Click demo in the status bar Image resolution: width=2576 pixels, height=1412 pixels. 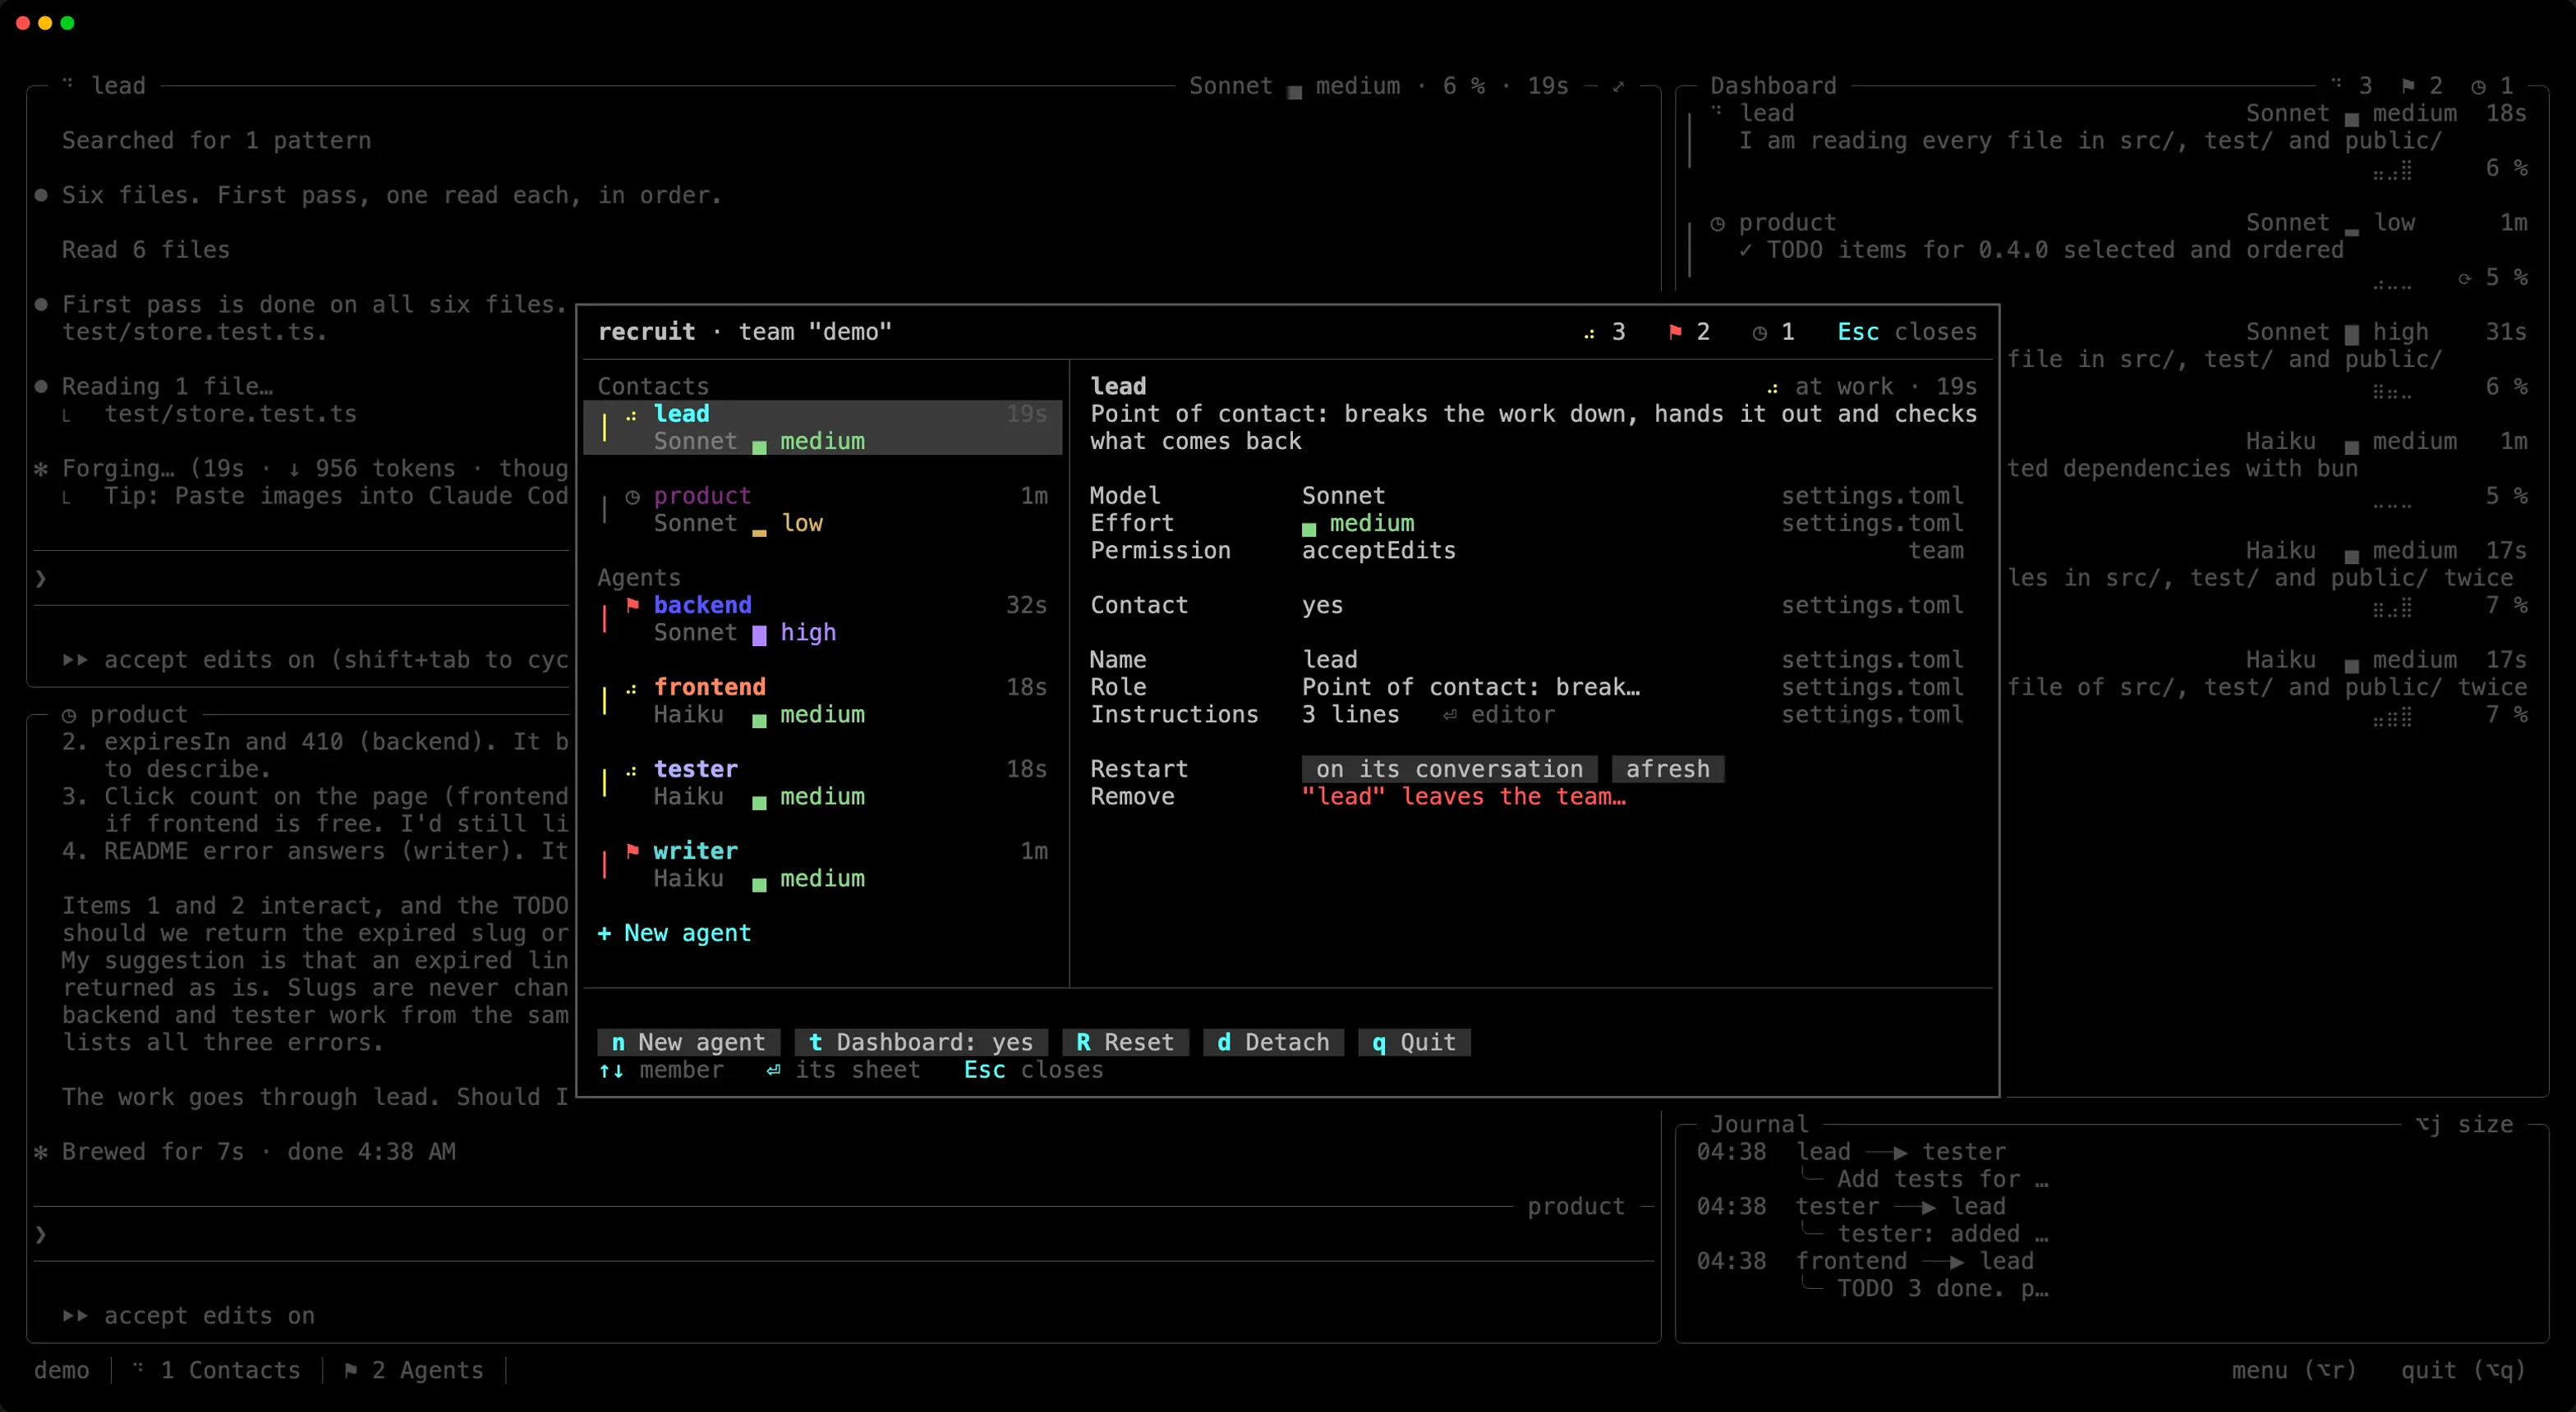(x=61, y=1370)
